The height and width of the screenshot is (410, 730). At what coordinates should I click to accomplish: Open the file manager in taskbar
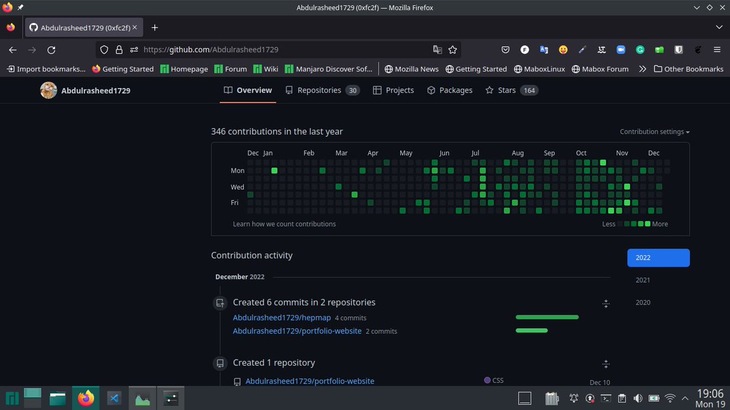tap(58, 398)
